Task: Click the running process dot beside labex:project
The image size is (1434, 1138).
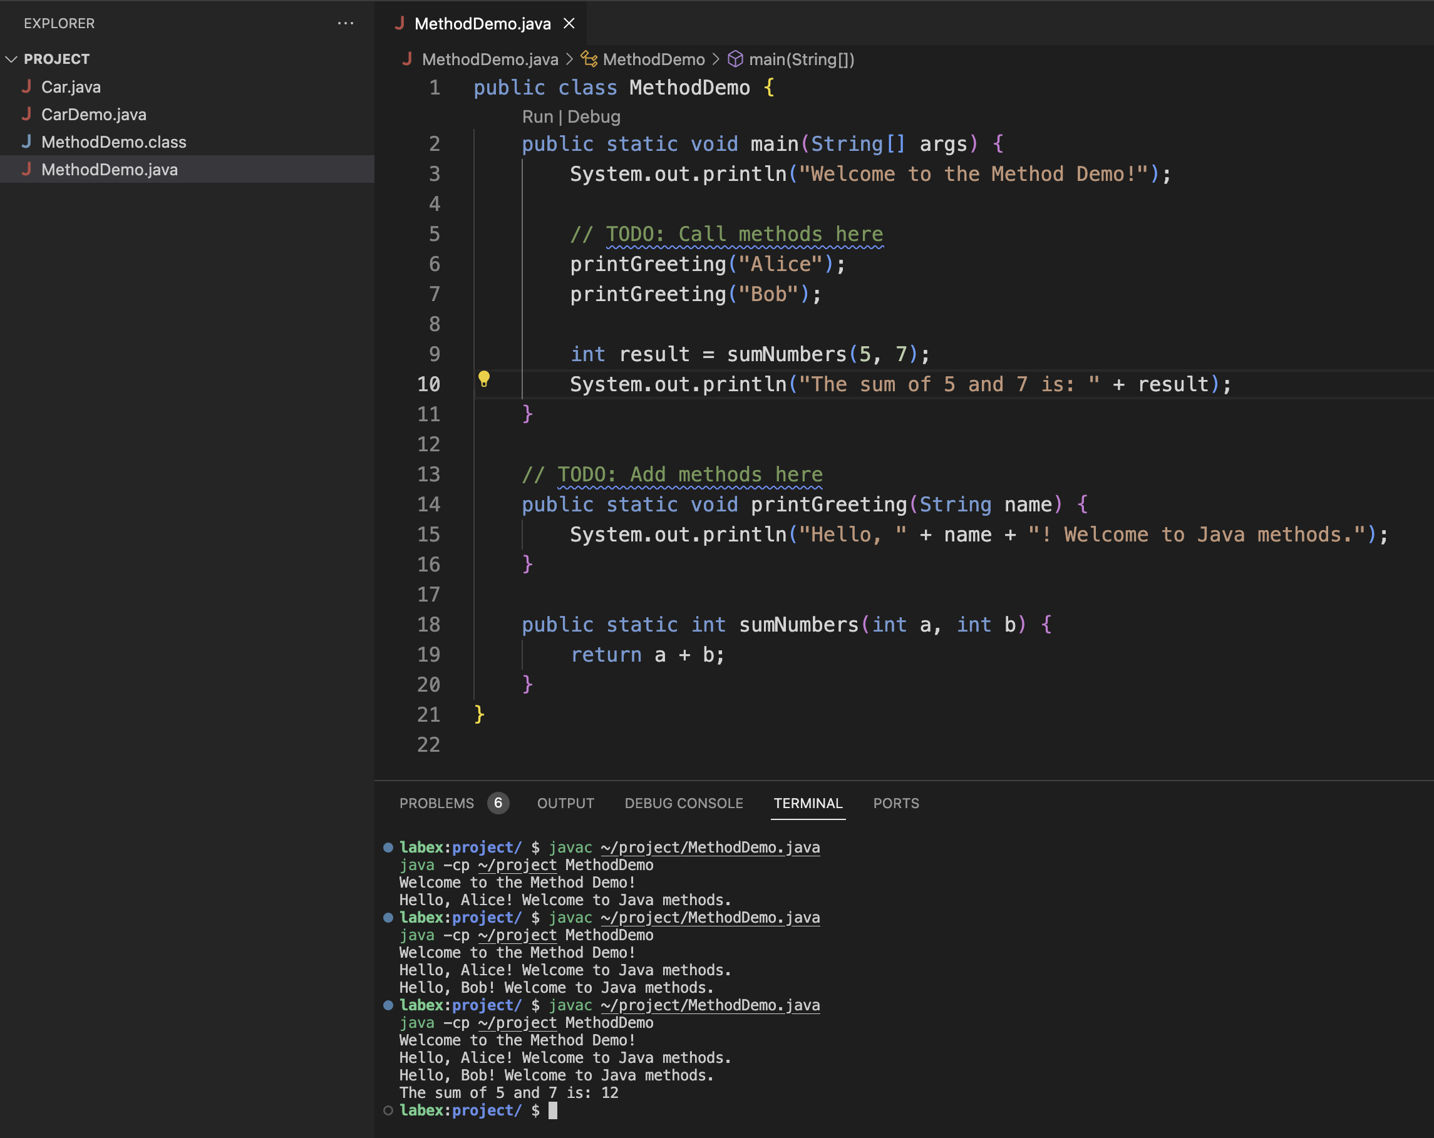Action: coord(388,847)
